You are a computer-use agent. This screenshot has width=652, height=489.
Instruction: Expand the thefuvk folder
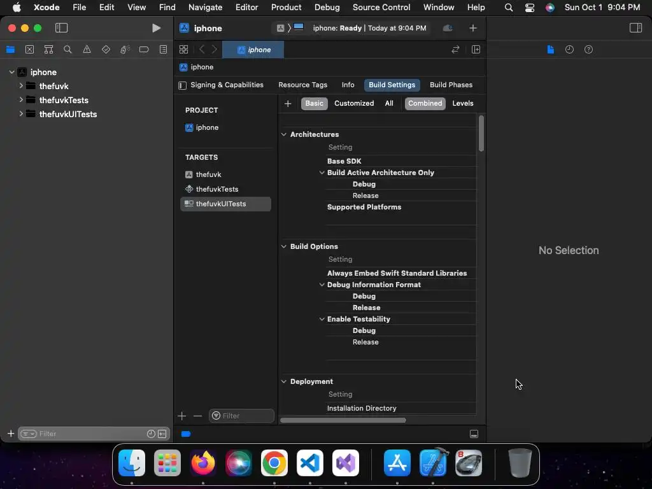21,86
